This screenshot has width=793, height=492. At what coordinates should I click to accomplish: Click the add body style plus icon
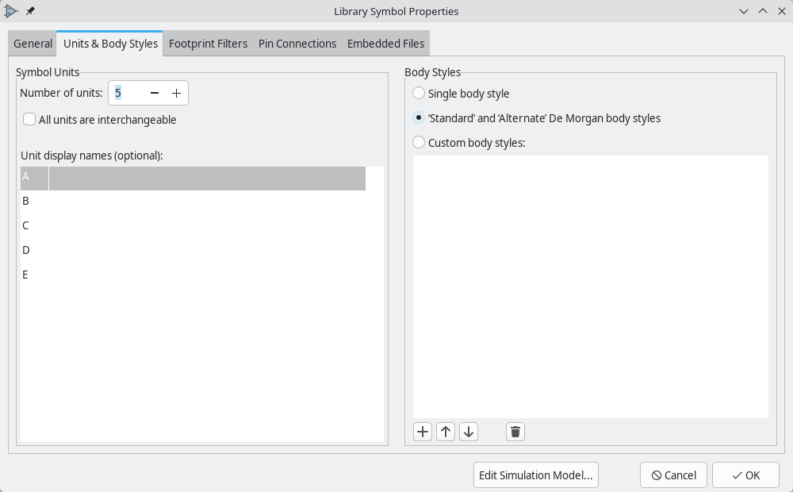[x=423, y=432]
